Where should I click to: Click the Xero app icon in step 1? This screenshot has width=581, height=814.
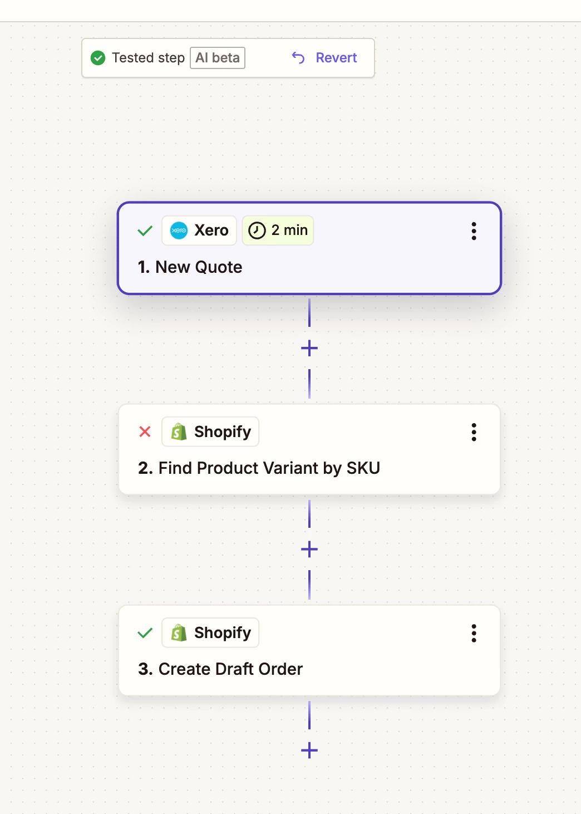[x=179, y=231]
